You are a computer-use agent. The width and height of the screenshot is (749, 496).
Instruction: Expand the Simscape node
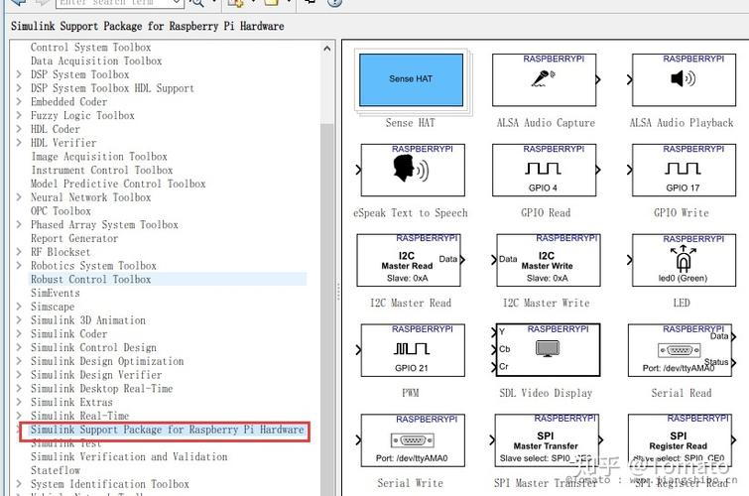click(19, 307)
